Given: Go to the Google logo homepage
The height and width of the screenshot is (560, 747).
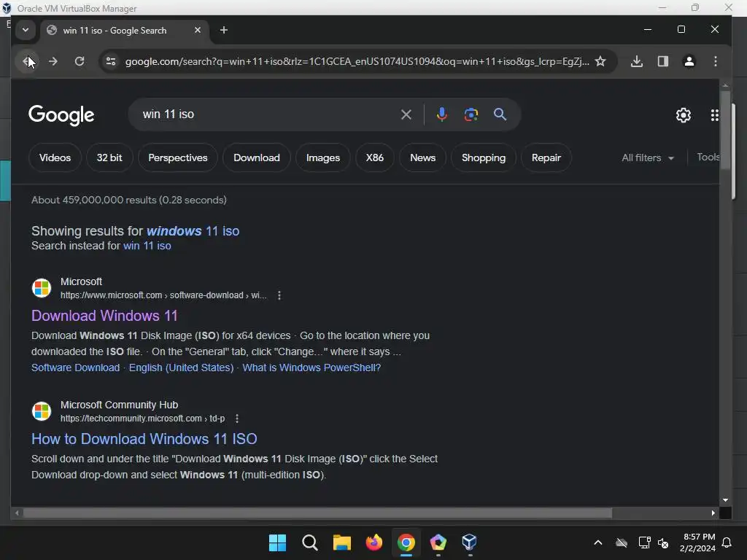Looking at the screenshot, I should 61,115.
